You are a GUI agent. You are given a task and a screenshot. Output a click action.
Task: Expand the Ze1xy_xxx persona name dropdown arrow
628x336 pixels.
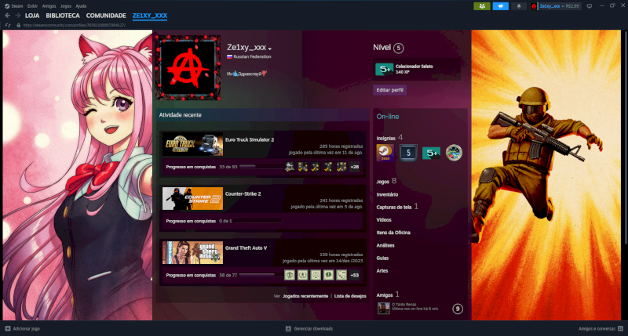(x=270, y=49)
